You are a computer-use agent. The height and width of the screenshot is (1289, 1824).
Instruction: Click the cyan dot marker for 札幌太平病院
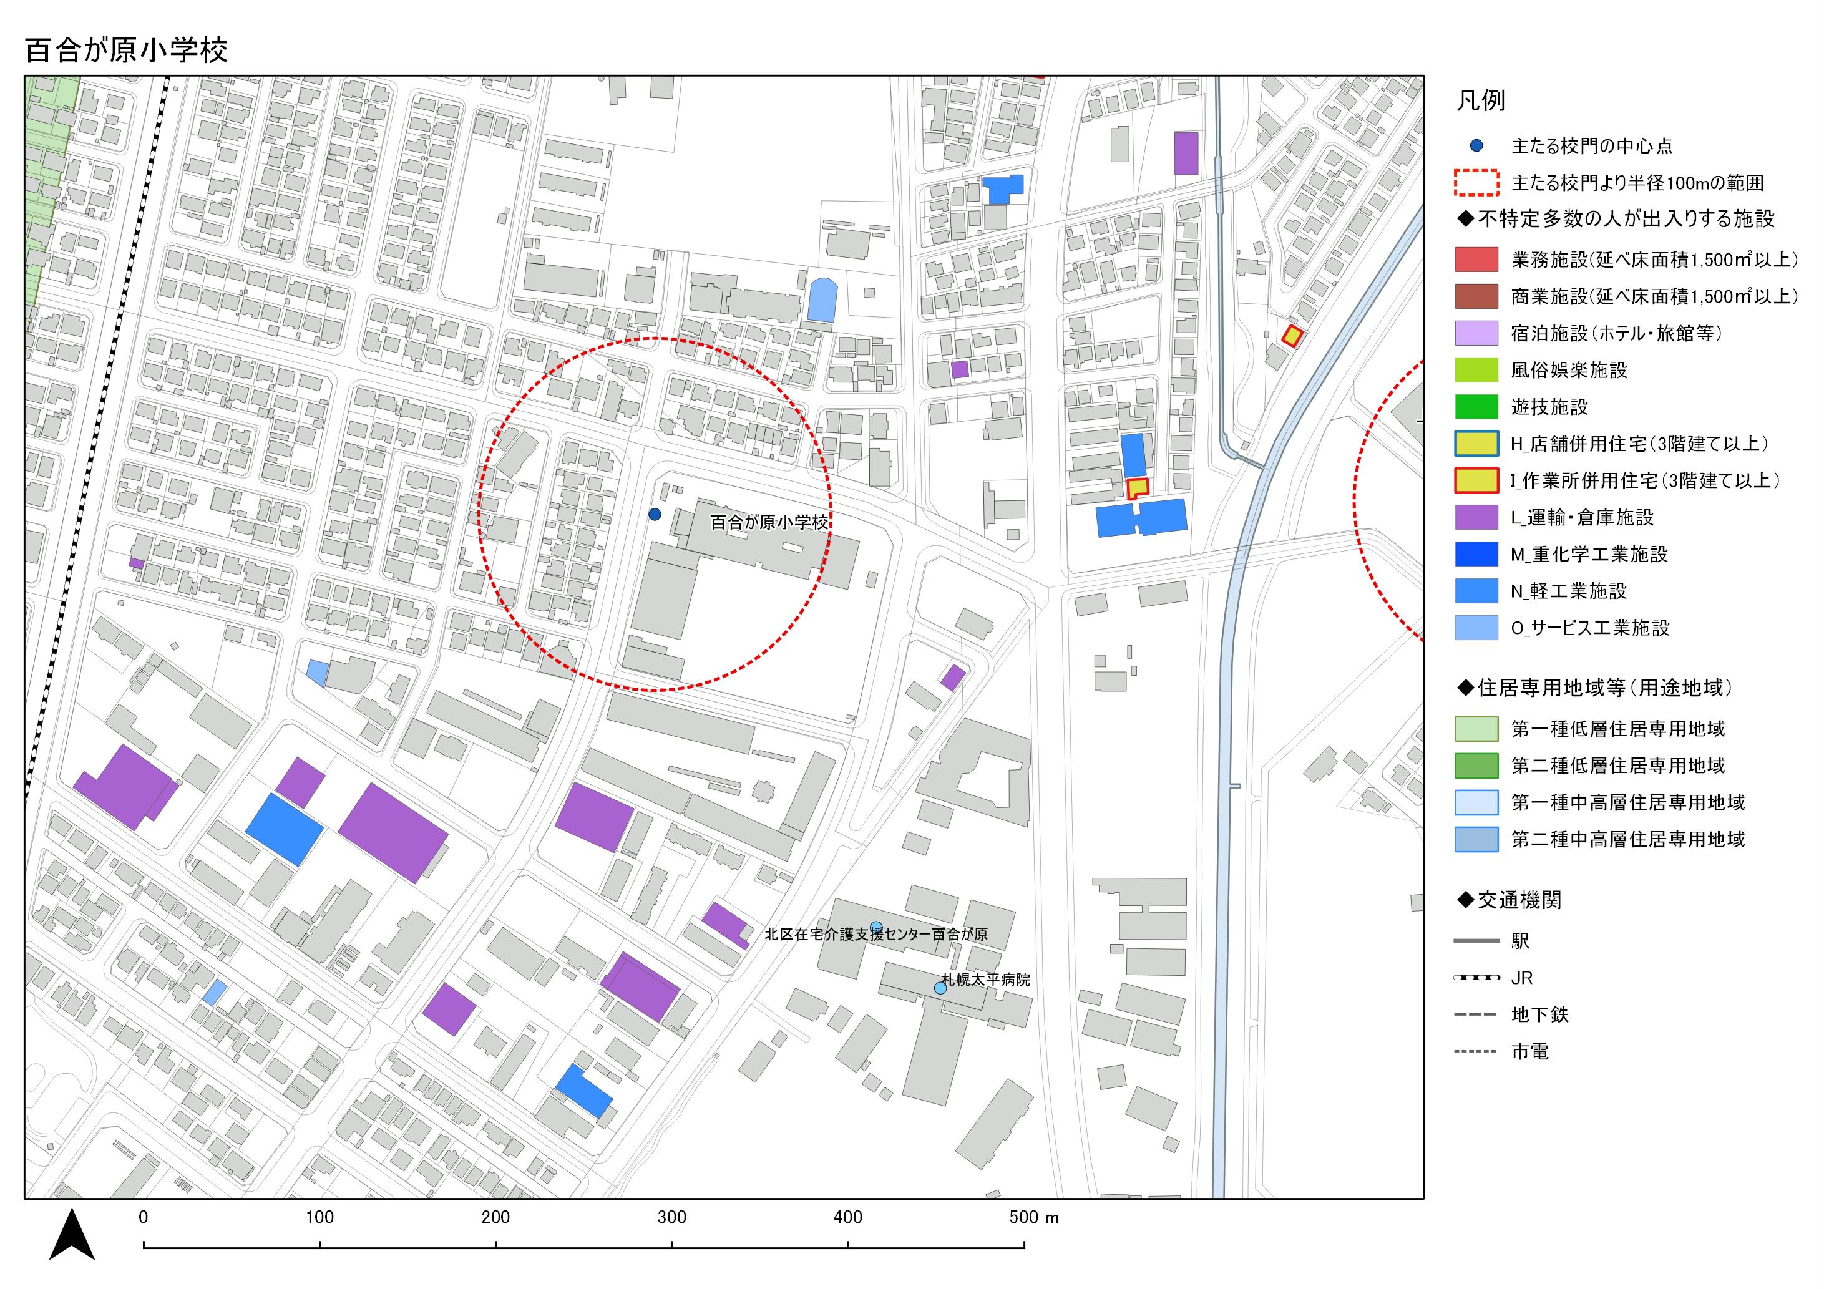pos(940,988)
